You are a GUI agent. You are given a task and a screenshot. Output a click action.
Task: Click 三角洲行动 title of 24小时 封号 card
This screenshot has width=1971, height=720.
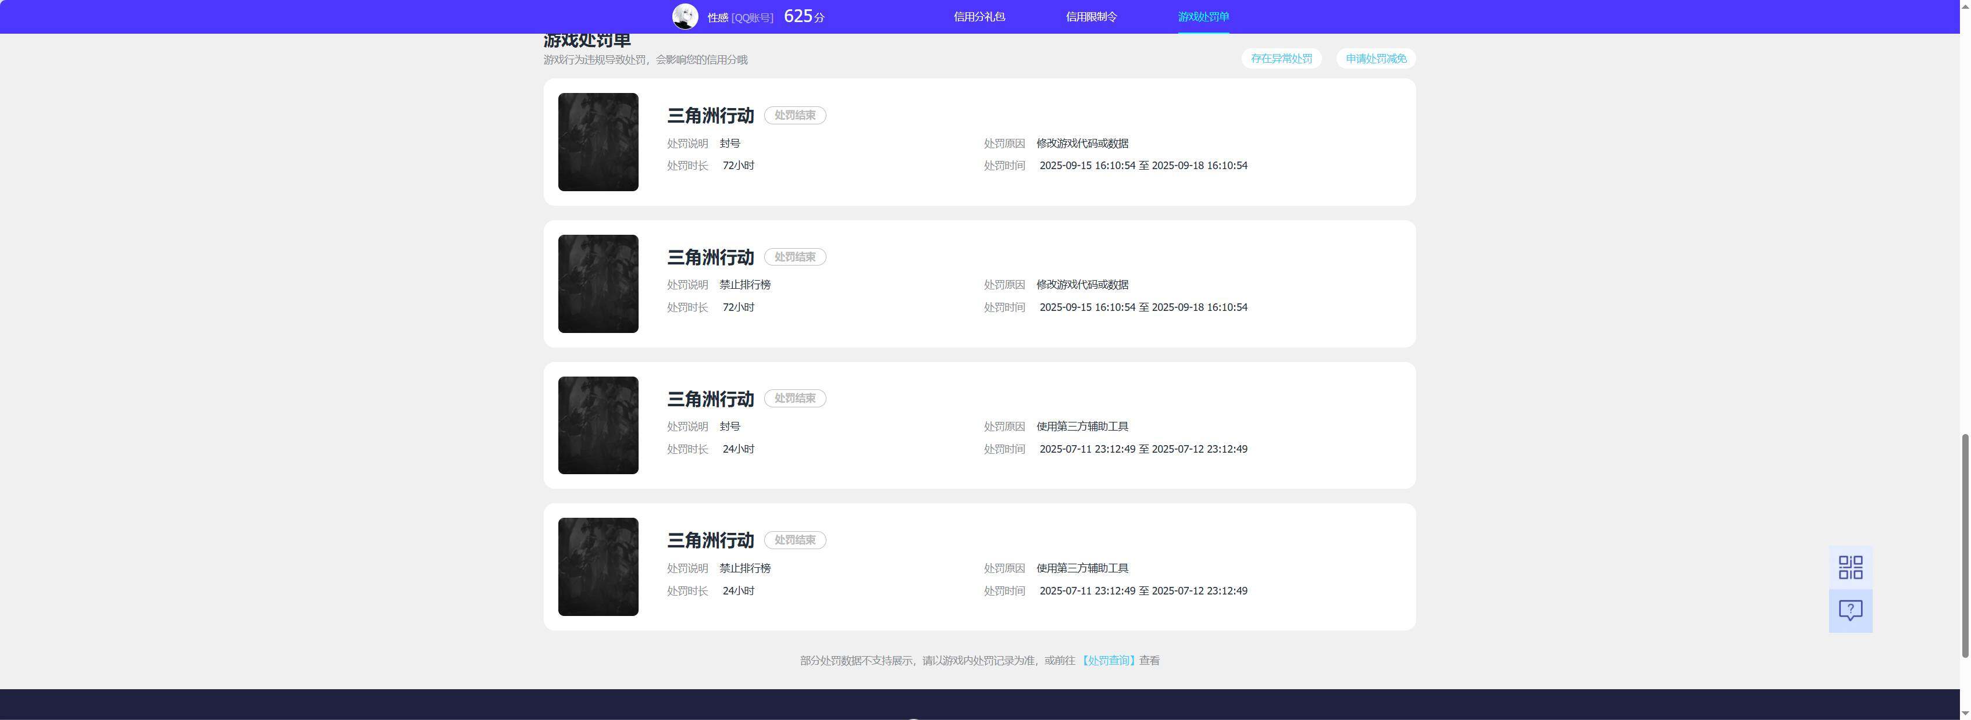pyautogui.click(x=710, y=399)
